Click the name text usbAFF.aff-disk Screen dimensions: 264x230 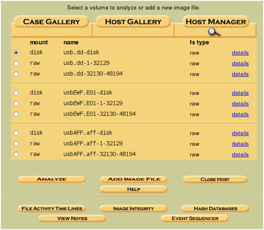tap(88, 132)
